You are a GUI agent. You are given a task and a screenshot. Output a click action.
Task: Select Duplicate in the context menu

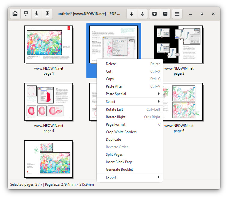click(x=113, y=139)
